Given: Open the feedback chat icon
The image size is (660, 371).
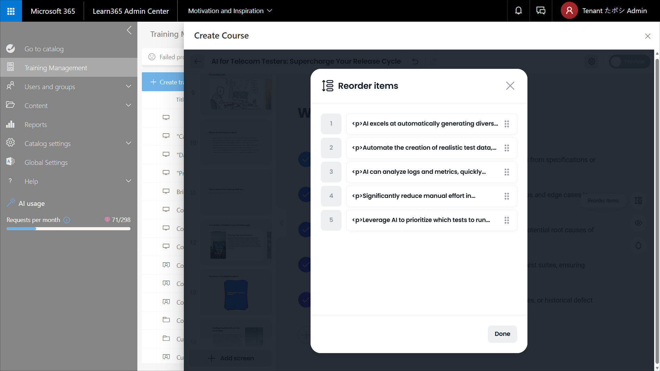Looking at the screenshot, I should (541, 11).
